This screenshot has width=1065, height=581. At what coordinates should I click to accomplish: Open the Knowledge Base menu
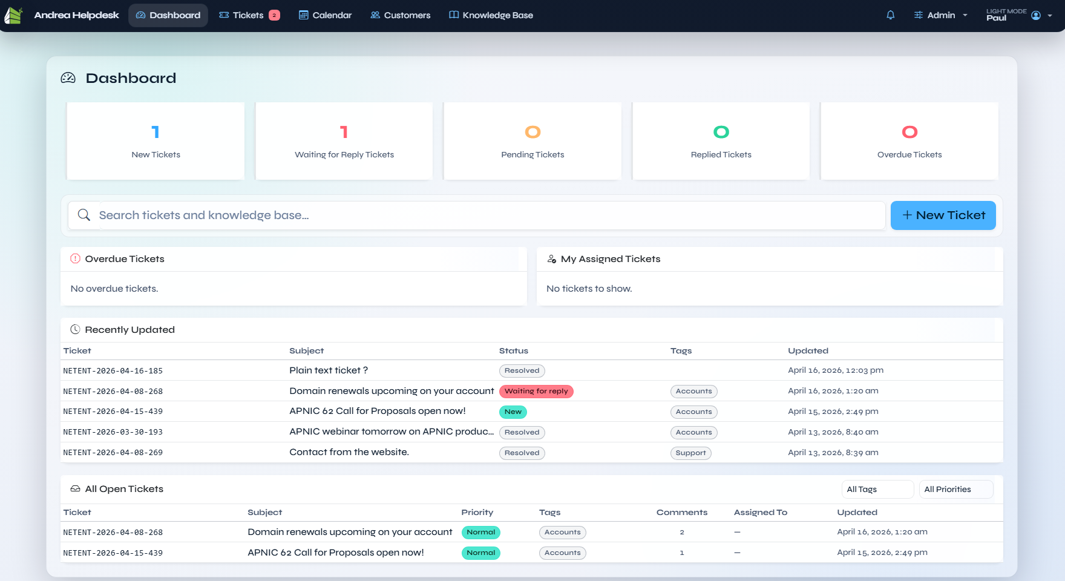click(x=491, y=15)
